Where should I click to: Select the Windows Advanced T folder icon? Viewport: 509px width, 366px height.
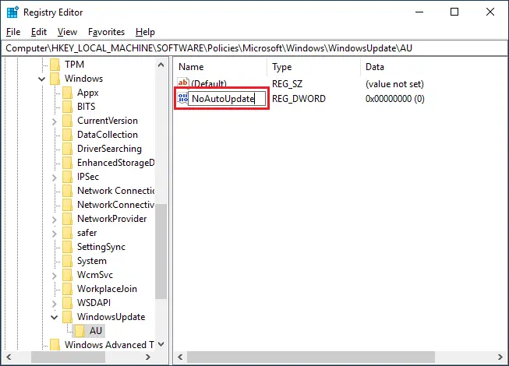coord(55,345)
